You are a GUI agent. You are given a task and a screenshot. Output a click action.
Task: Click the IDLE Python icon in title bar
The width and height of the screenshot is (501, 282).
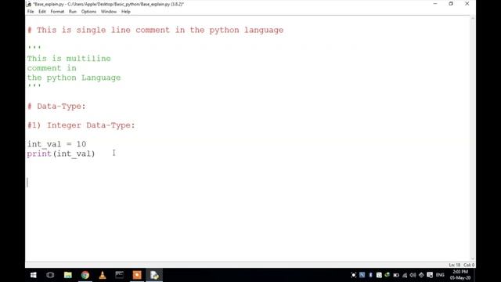(x=29, y=4)
